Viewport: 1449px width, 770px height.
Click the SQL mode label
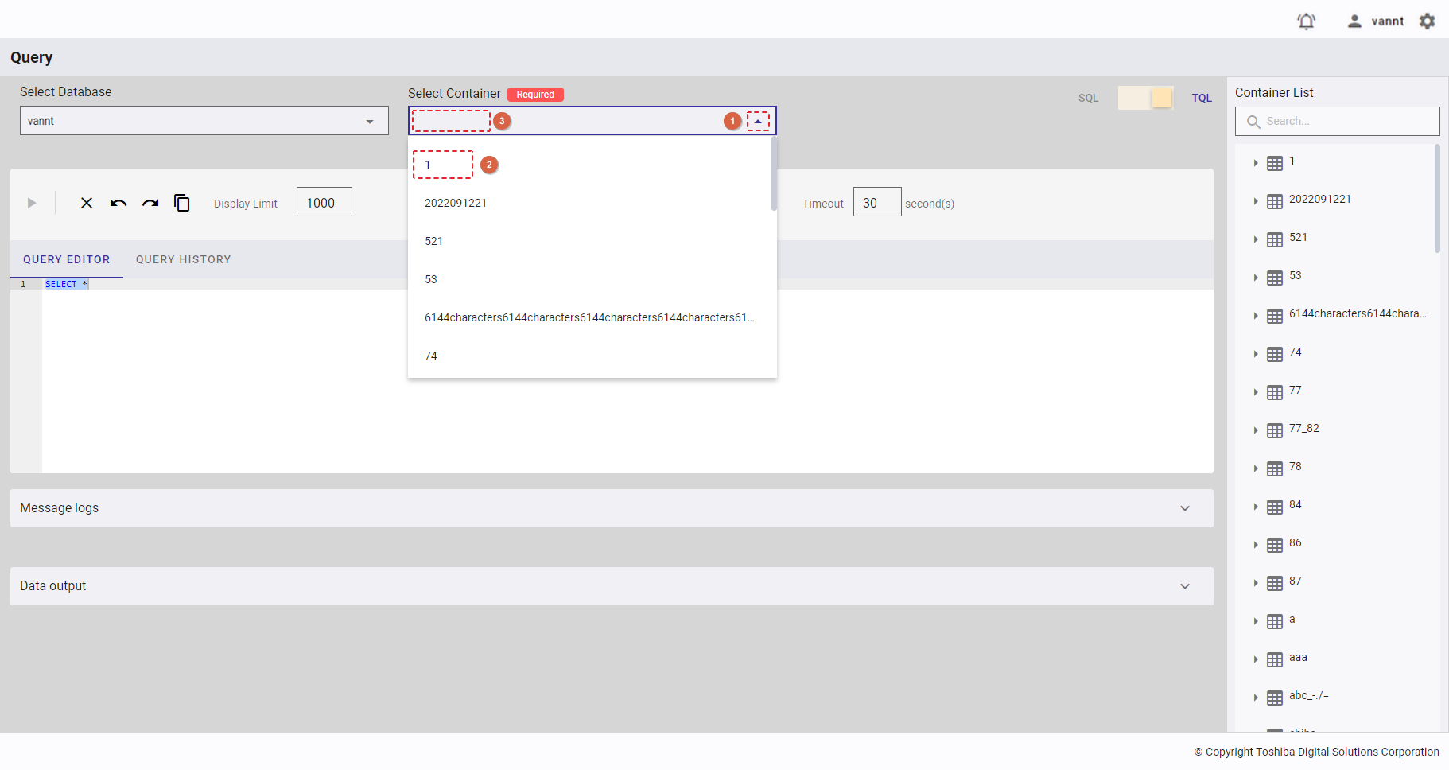[x=1088, y=98]
